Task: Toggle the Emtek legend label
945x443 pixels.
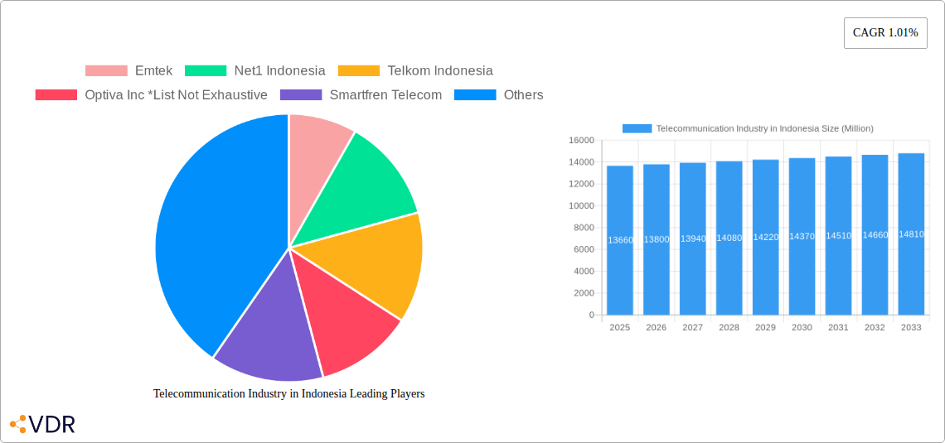Action: pyautogui.click(x=153, y=70)
